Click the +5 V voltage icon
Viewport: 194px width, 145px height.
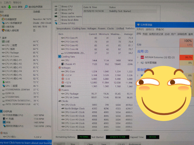tap(63, 79)
